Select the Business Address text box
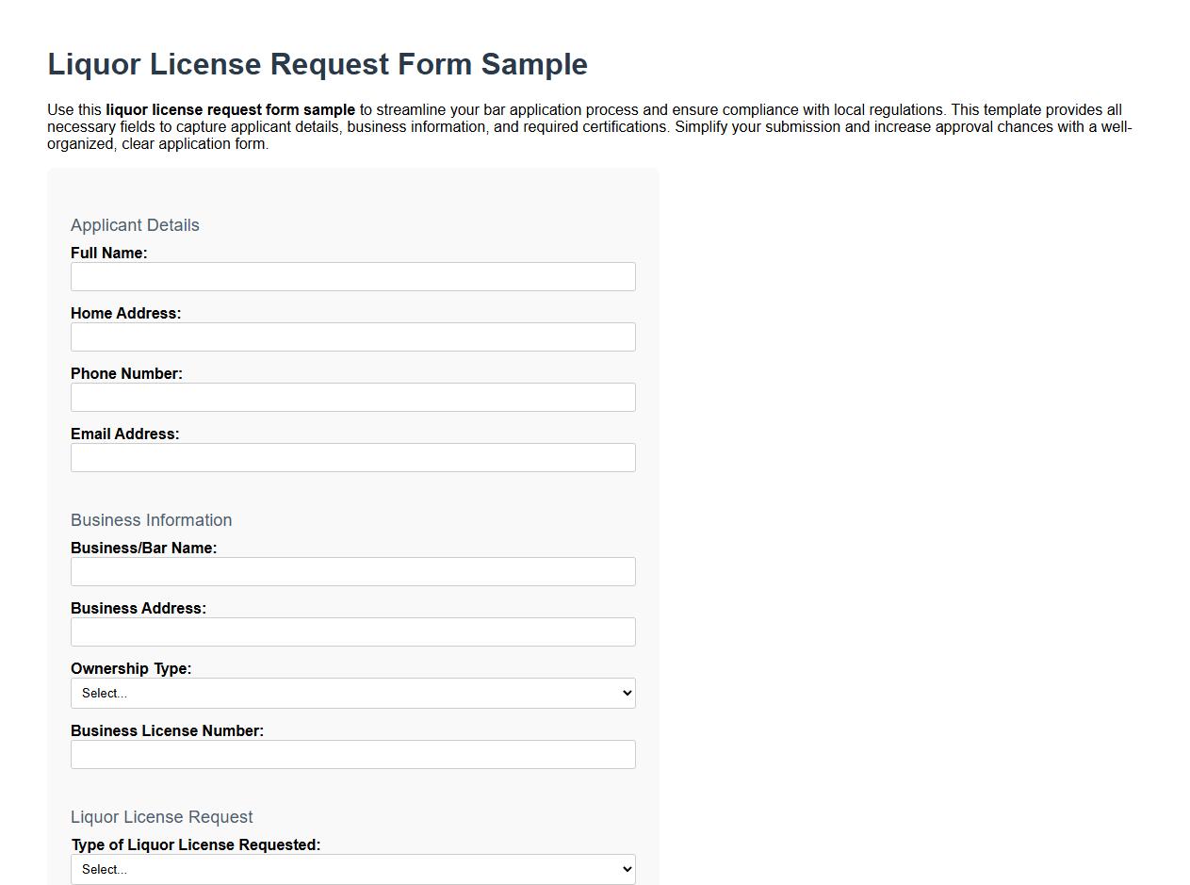 coord(352,631)
